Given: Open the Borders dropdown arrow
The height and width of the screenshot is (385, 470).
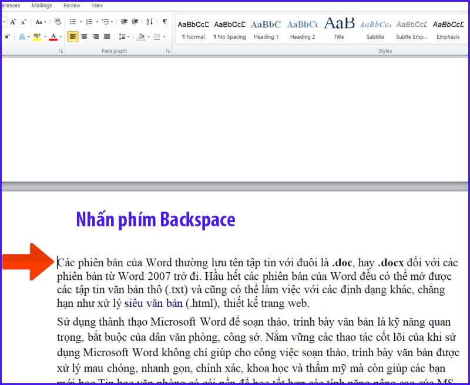Looking at the screenshot, I should tap(164, 37).
